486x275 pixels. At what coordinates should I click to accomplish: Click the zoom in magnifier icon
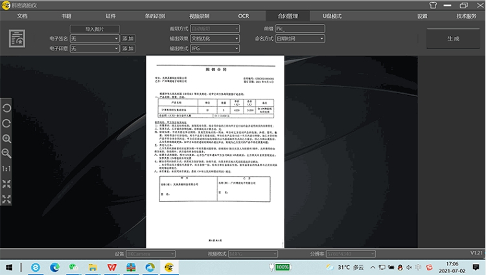pos(6,138)
